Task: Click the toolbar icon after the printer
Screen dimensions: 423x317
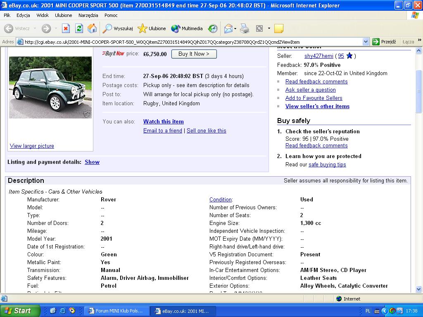Action: 259,28
